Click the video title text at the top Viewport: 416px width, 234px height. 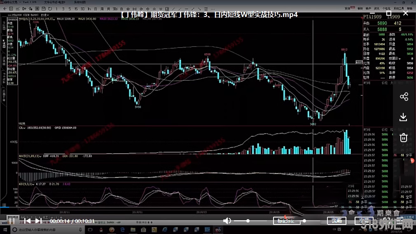point(209,14)
